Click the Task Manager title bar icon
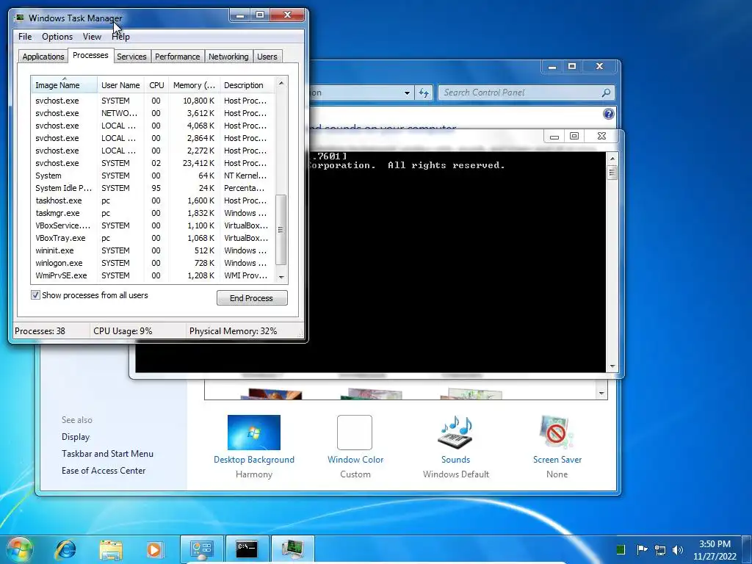 (19, 18)
